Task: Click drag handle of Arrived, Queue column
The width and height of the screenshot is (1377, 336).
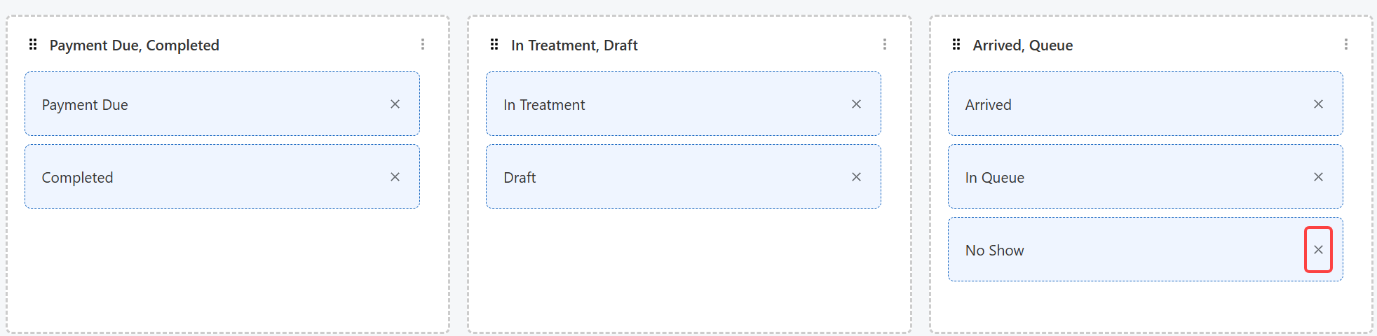Action: point(956,45)
